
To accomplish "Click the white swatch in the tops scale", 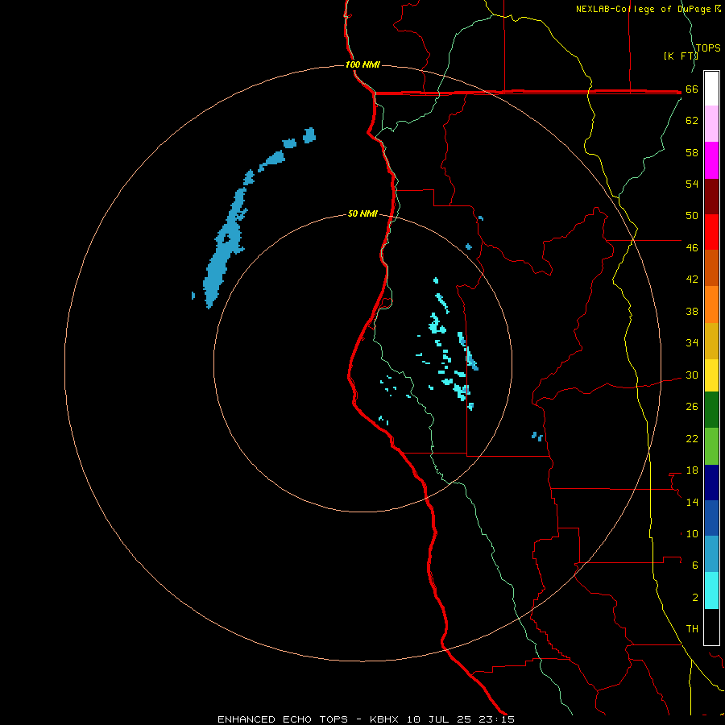I will [x=711, y=89].
